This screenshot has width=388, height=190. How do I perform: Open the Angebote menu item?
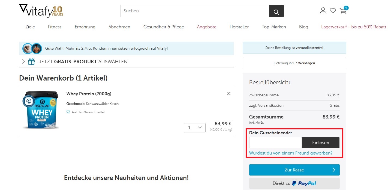point(207,27)
